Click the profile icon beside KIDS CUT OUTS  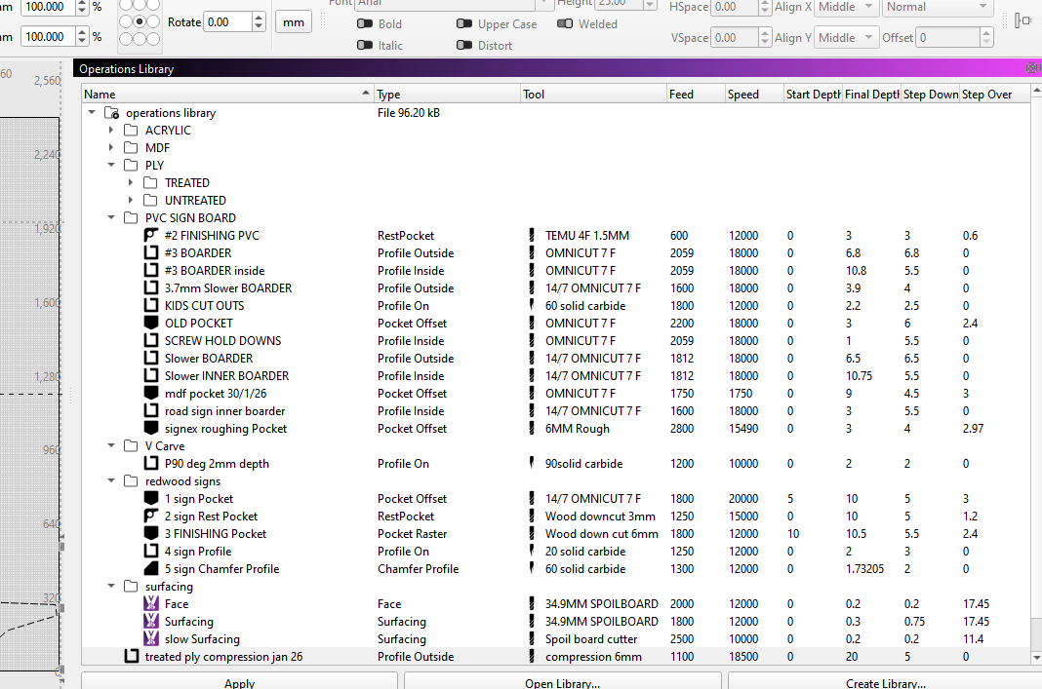tap(150, 306)
